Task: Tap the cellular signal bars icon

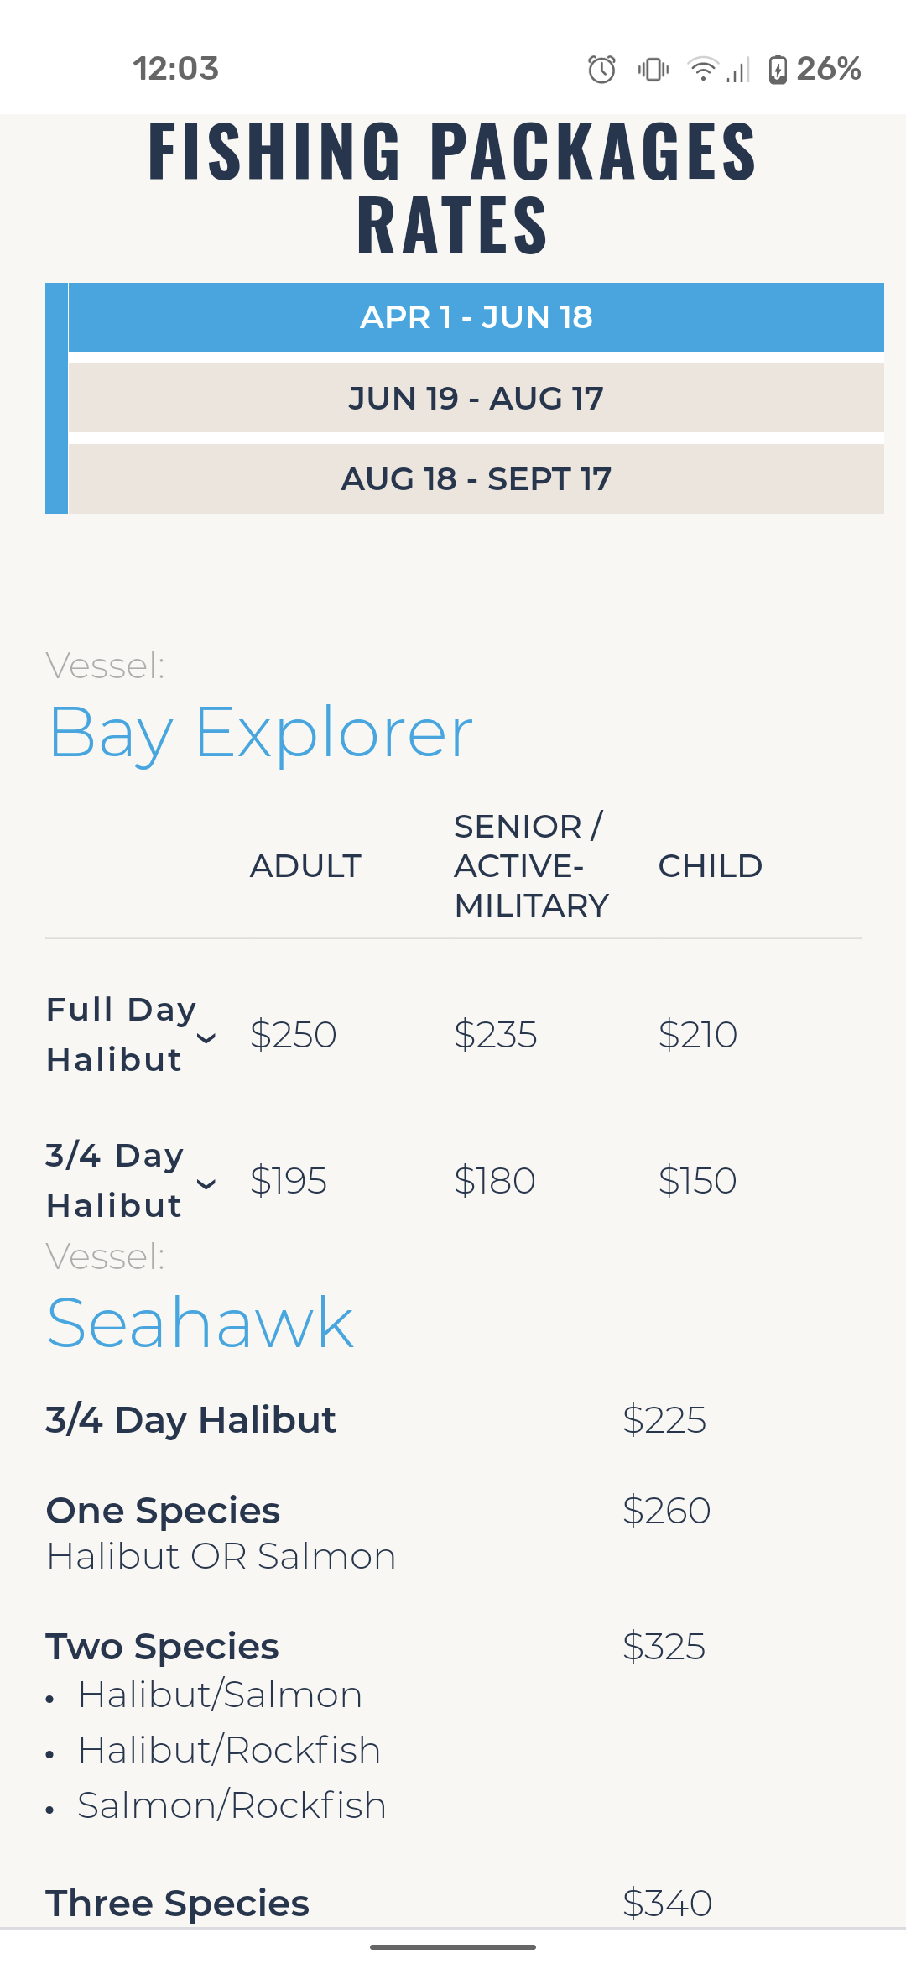Action: pos(738,69)
